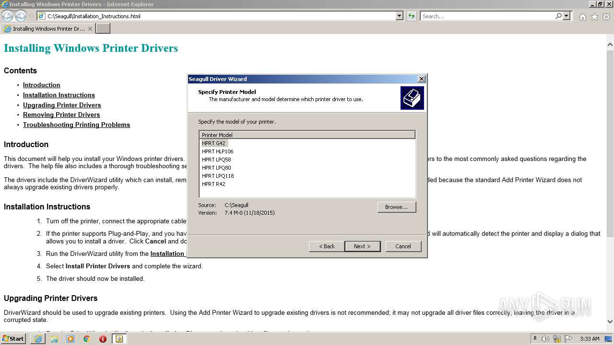This screenshot has width=614, height=345.
Task: Click the Installation link in step 3
Action: tap(168, 253)
